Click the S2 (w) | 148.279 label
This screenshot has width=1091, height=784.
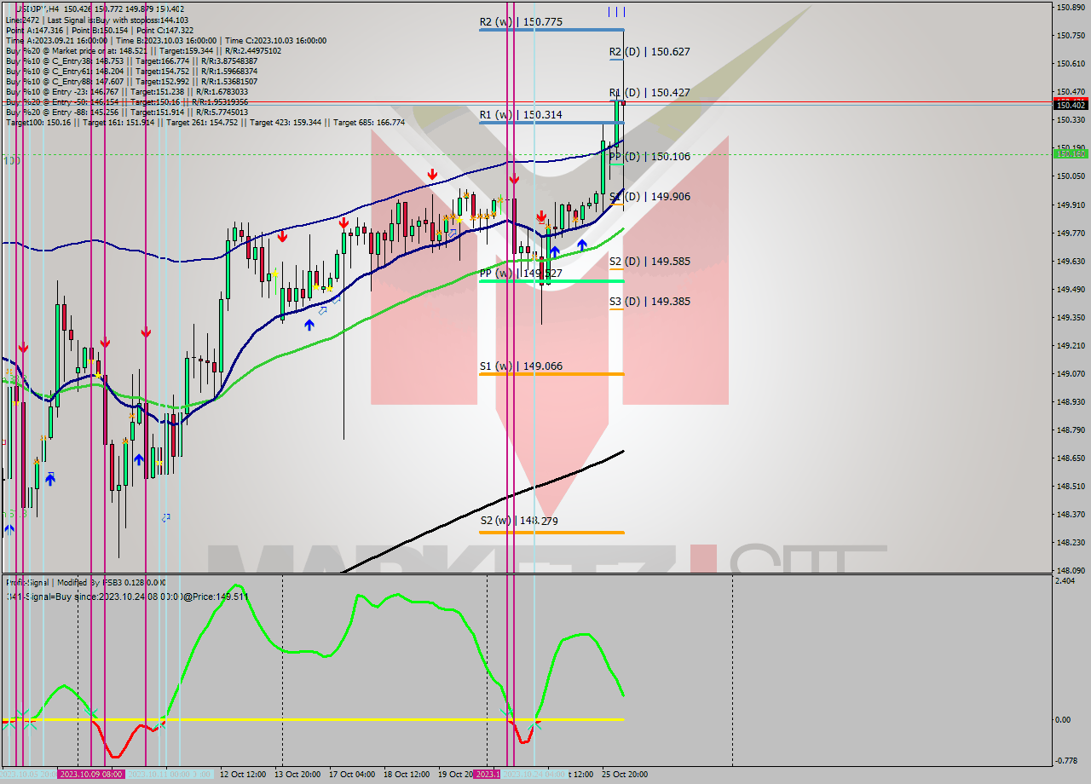click(x=521, y=521)
